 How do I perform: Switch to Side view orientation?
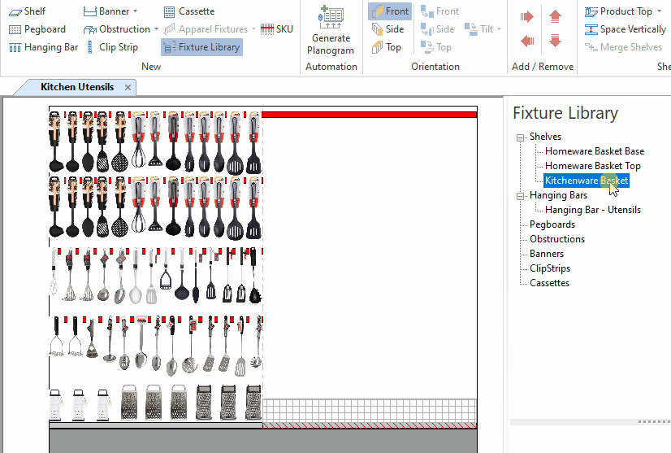coord(387,29)
